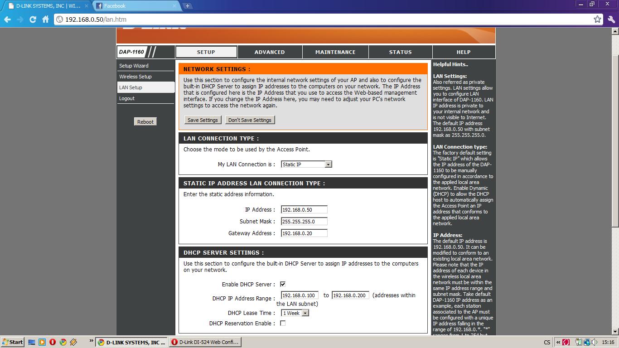Viewport: 619px width, 348px height.
Task: Switch to the D-LINK SYSTEMS taskbar window
Action: click(131, 342)
